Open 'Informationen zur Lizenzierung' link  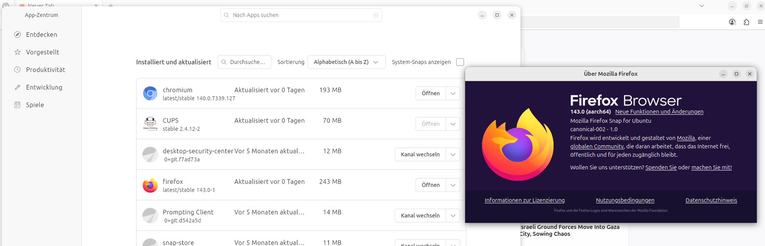(x=524, y=200)
